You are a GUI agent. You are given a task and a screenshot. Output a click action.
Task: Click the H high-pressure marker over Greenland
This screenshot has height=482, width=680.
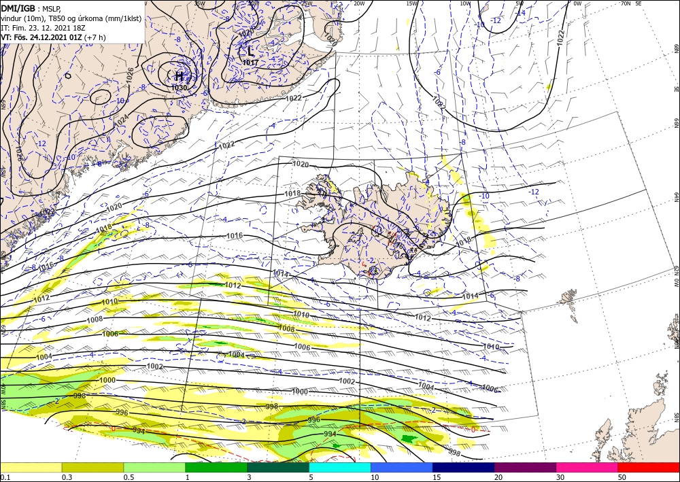[x=179, y=77]
